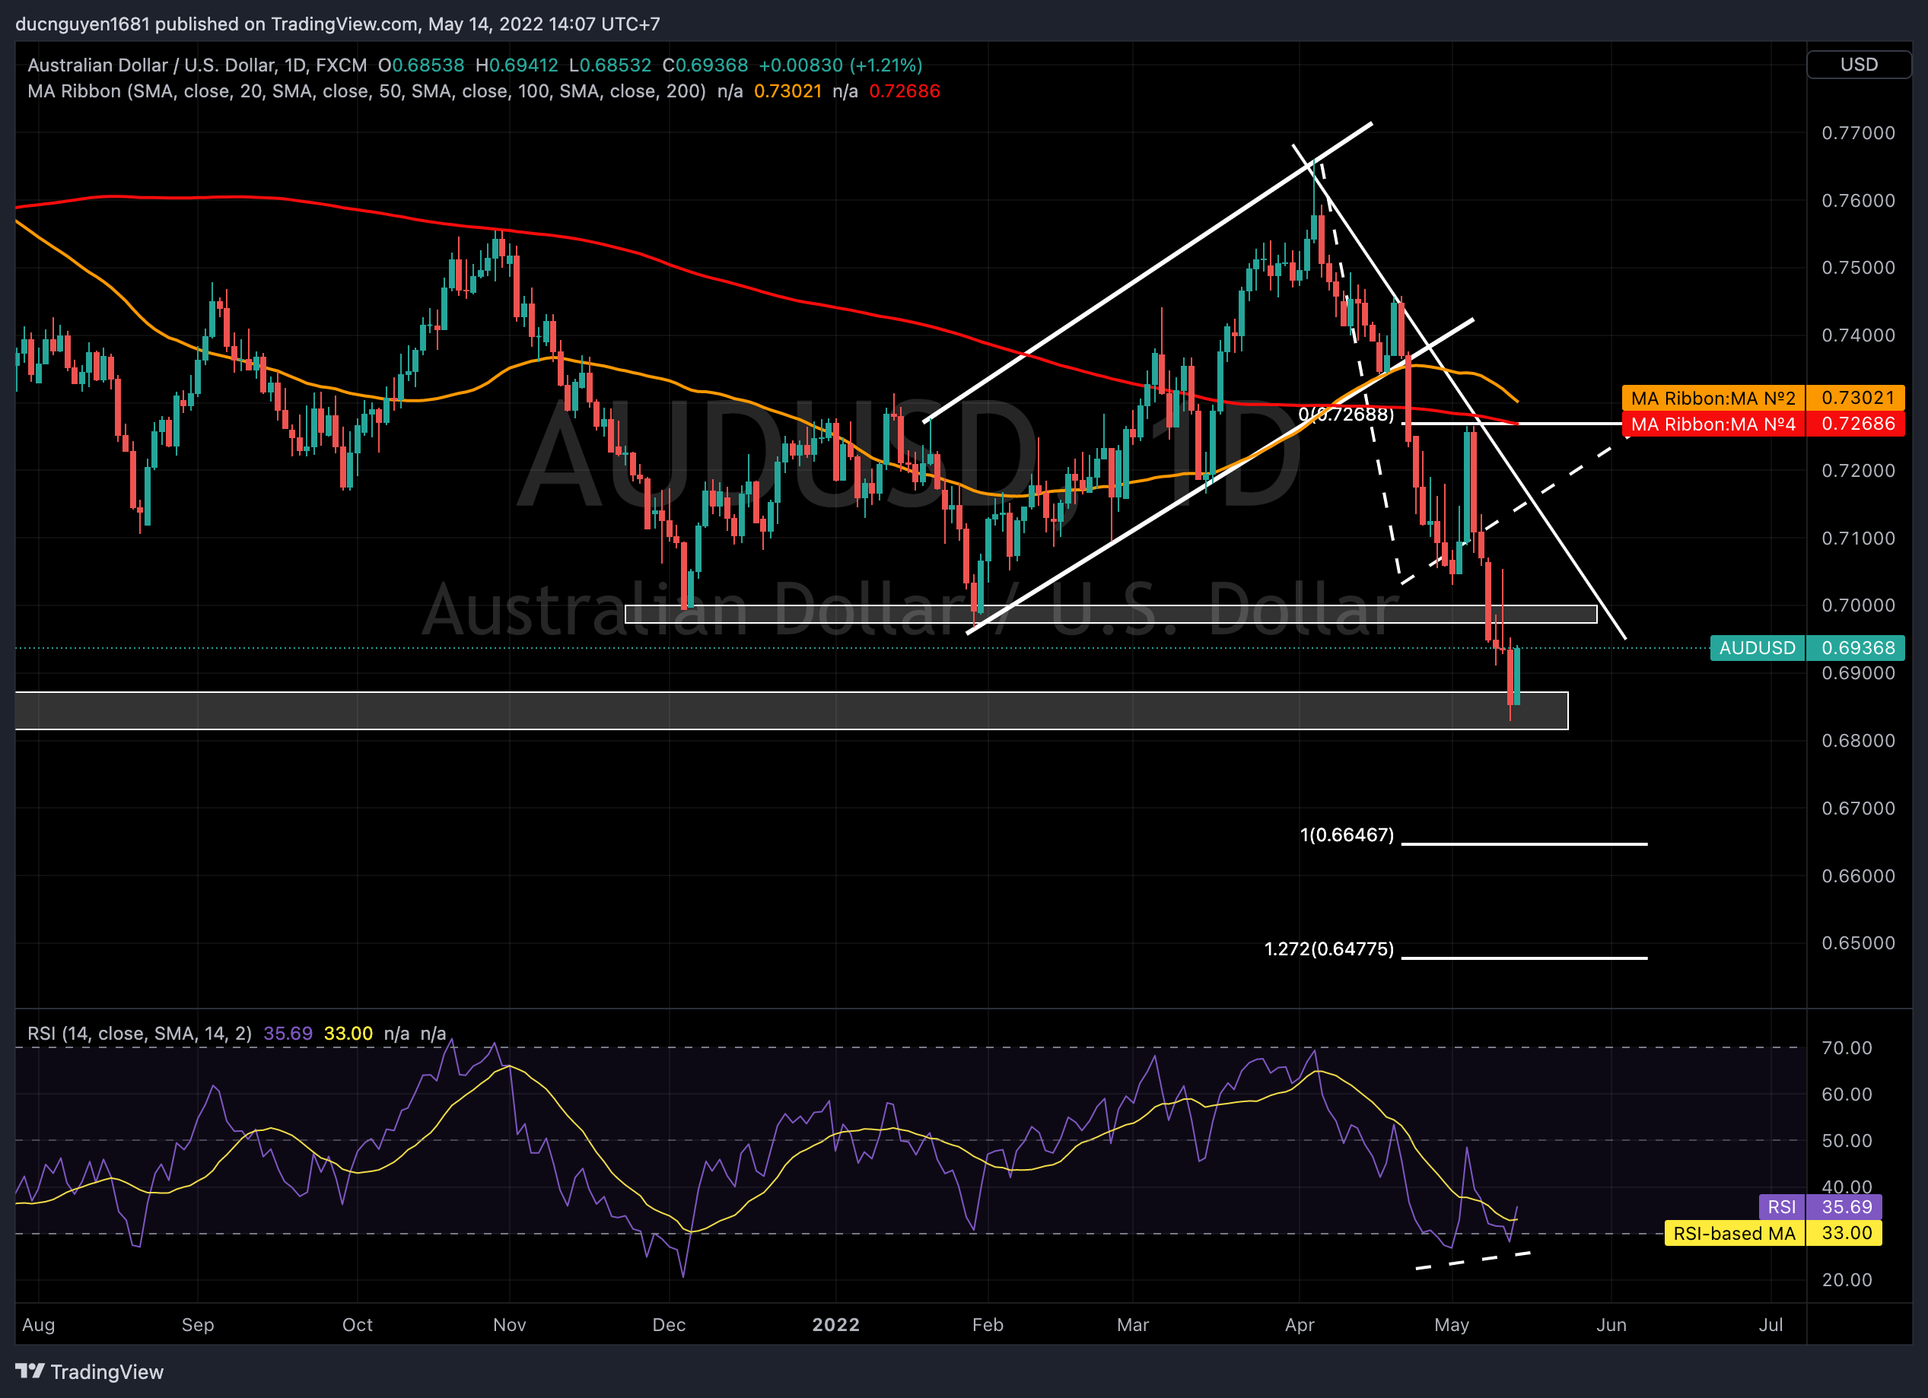Click the Aug time axis label

[x=38, y=1324]
